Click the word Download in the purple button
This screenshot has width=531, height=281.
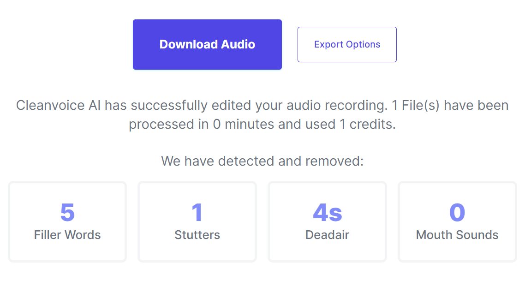[188, 44]
